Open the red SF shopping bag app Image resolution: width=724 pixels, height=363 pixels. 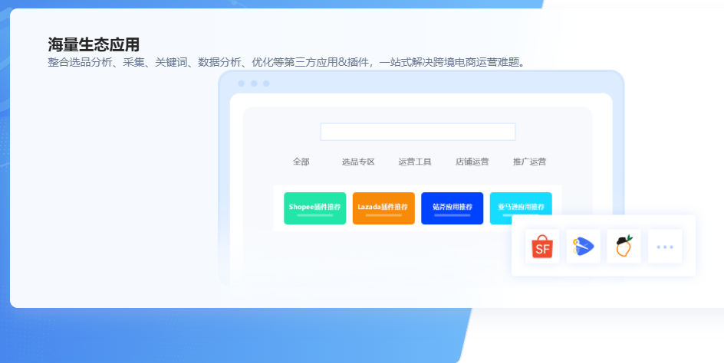click(x=542, y=247)
